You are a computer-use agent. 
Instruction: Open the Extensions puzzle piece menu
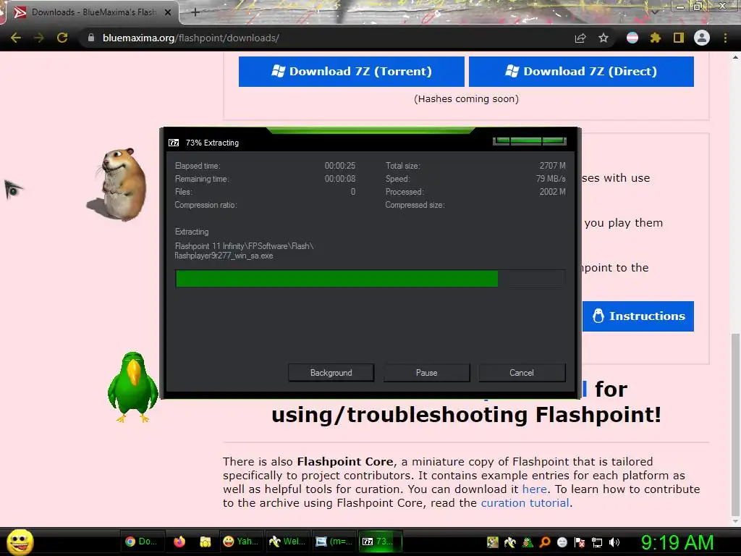coord(656,38)
